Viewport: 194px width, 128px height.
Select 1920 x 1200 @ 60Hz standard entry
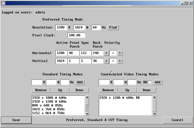pos(58,102)
